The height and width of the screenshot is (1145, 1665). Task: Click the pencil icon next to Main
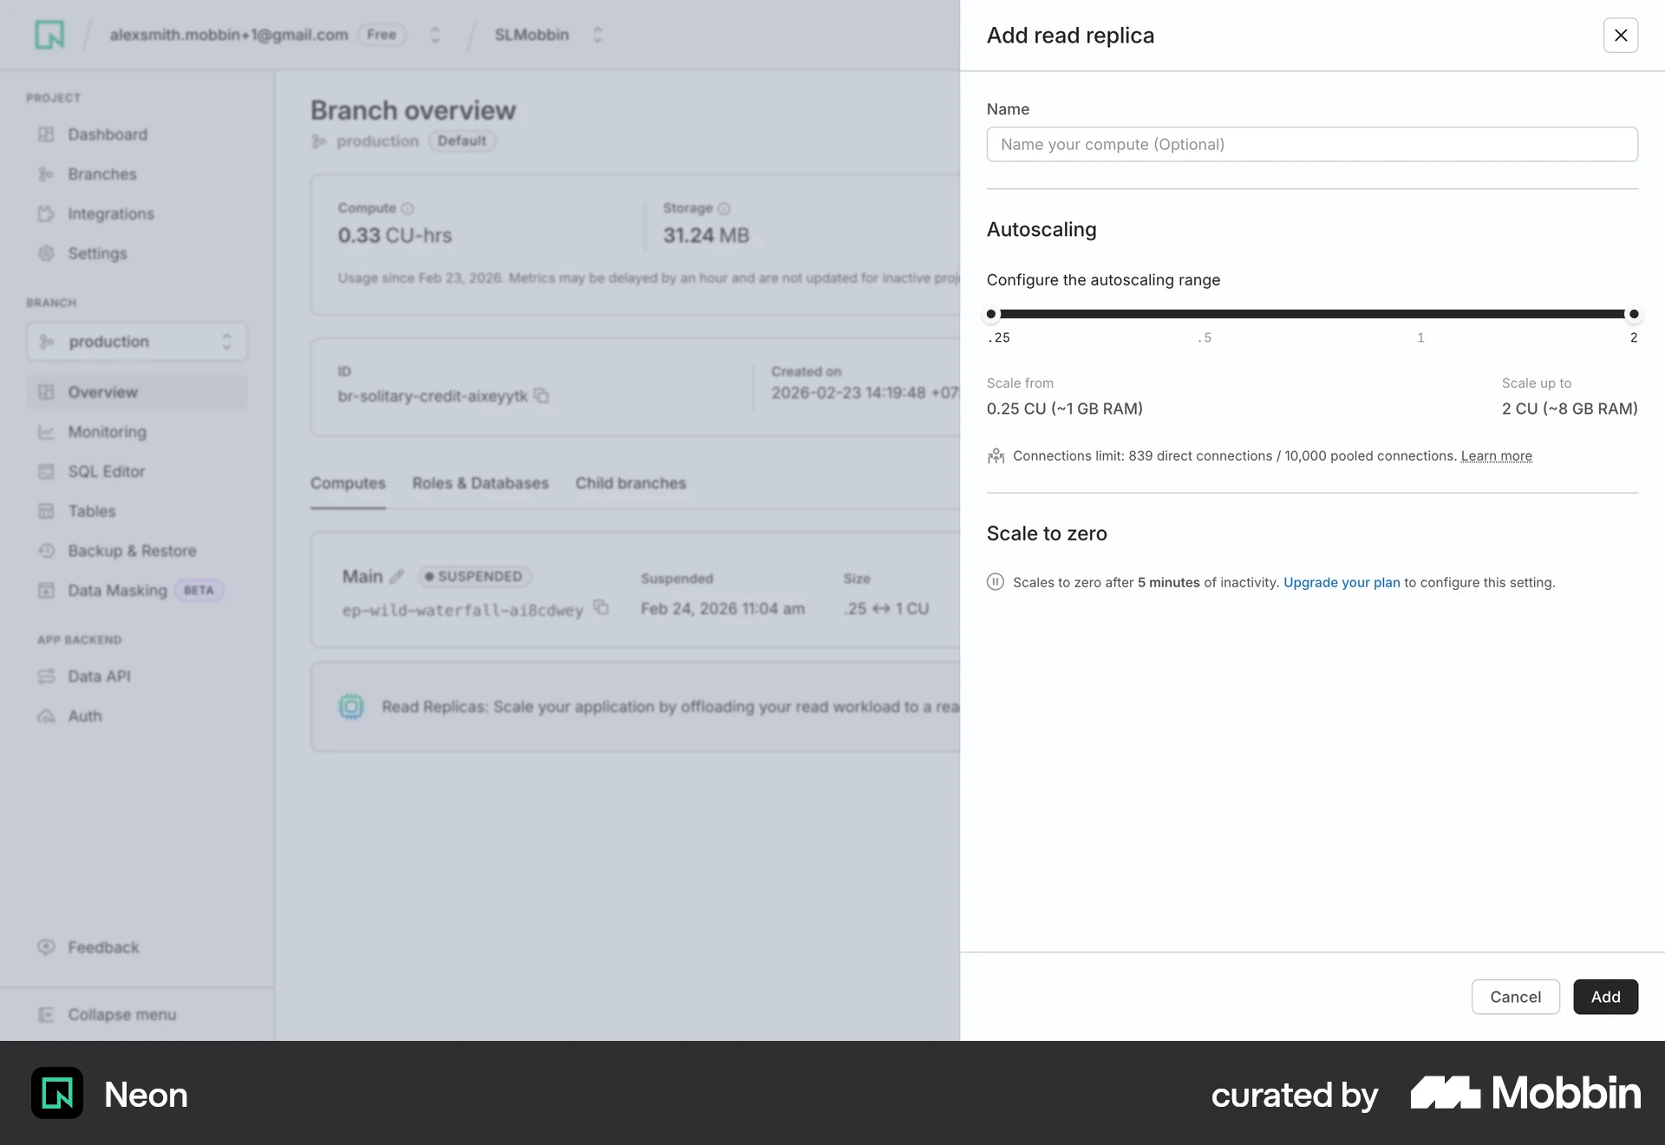[x=397, y=576]
